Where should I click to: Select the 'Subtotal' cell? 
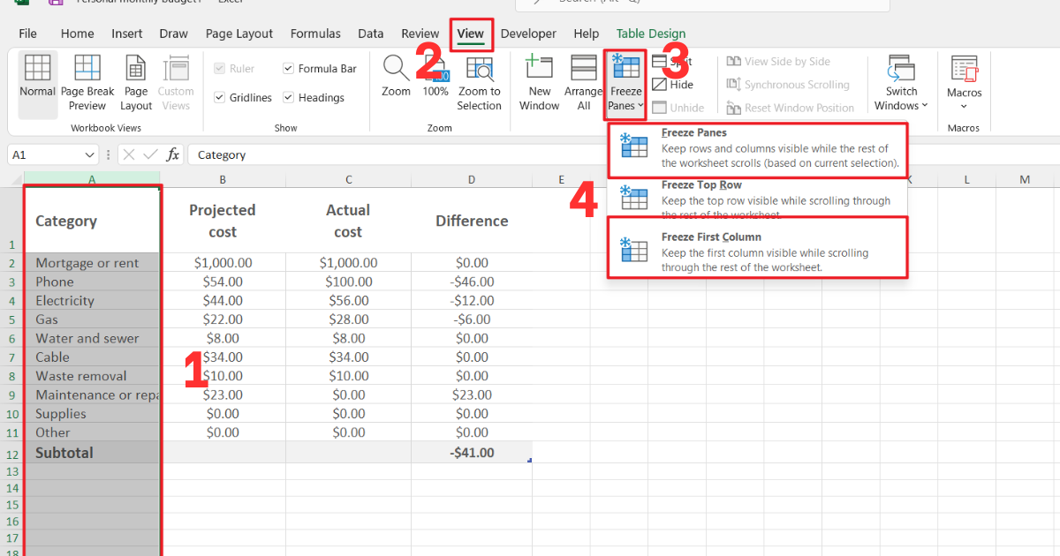[93, 453]
